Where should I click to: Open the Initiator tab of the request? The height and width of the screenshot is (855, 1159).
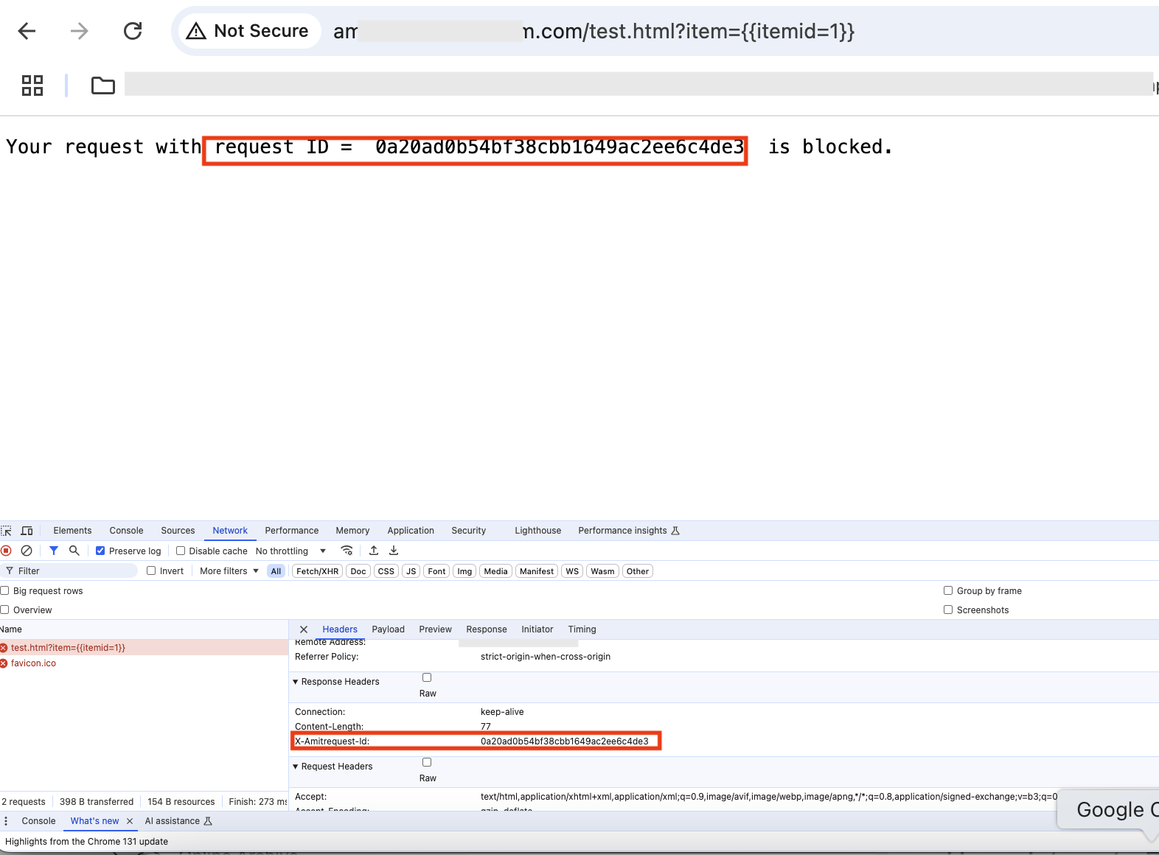point(537,629)
